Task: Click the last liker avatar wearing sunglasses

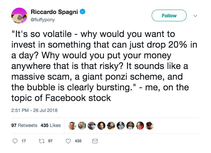Action: [150, 125]
